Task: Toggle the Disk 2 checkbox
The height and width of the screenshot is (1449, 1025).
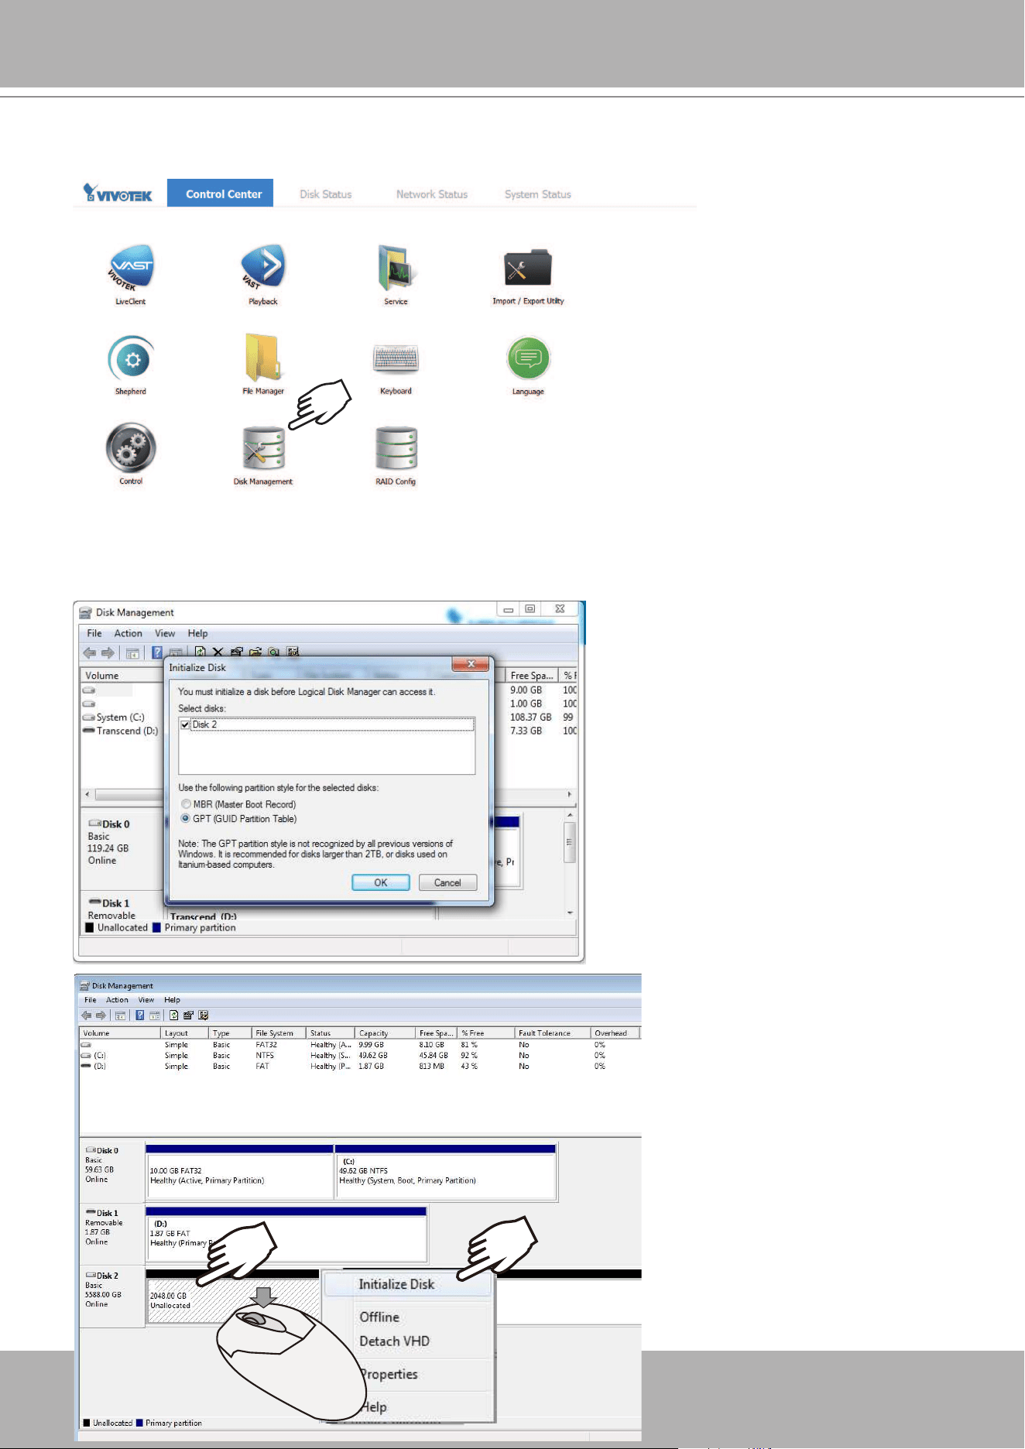Action: 185,725
